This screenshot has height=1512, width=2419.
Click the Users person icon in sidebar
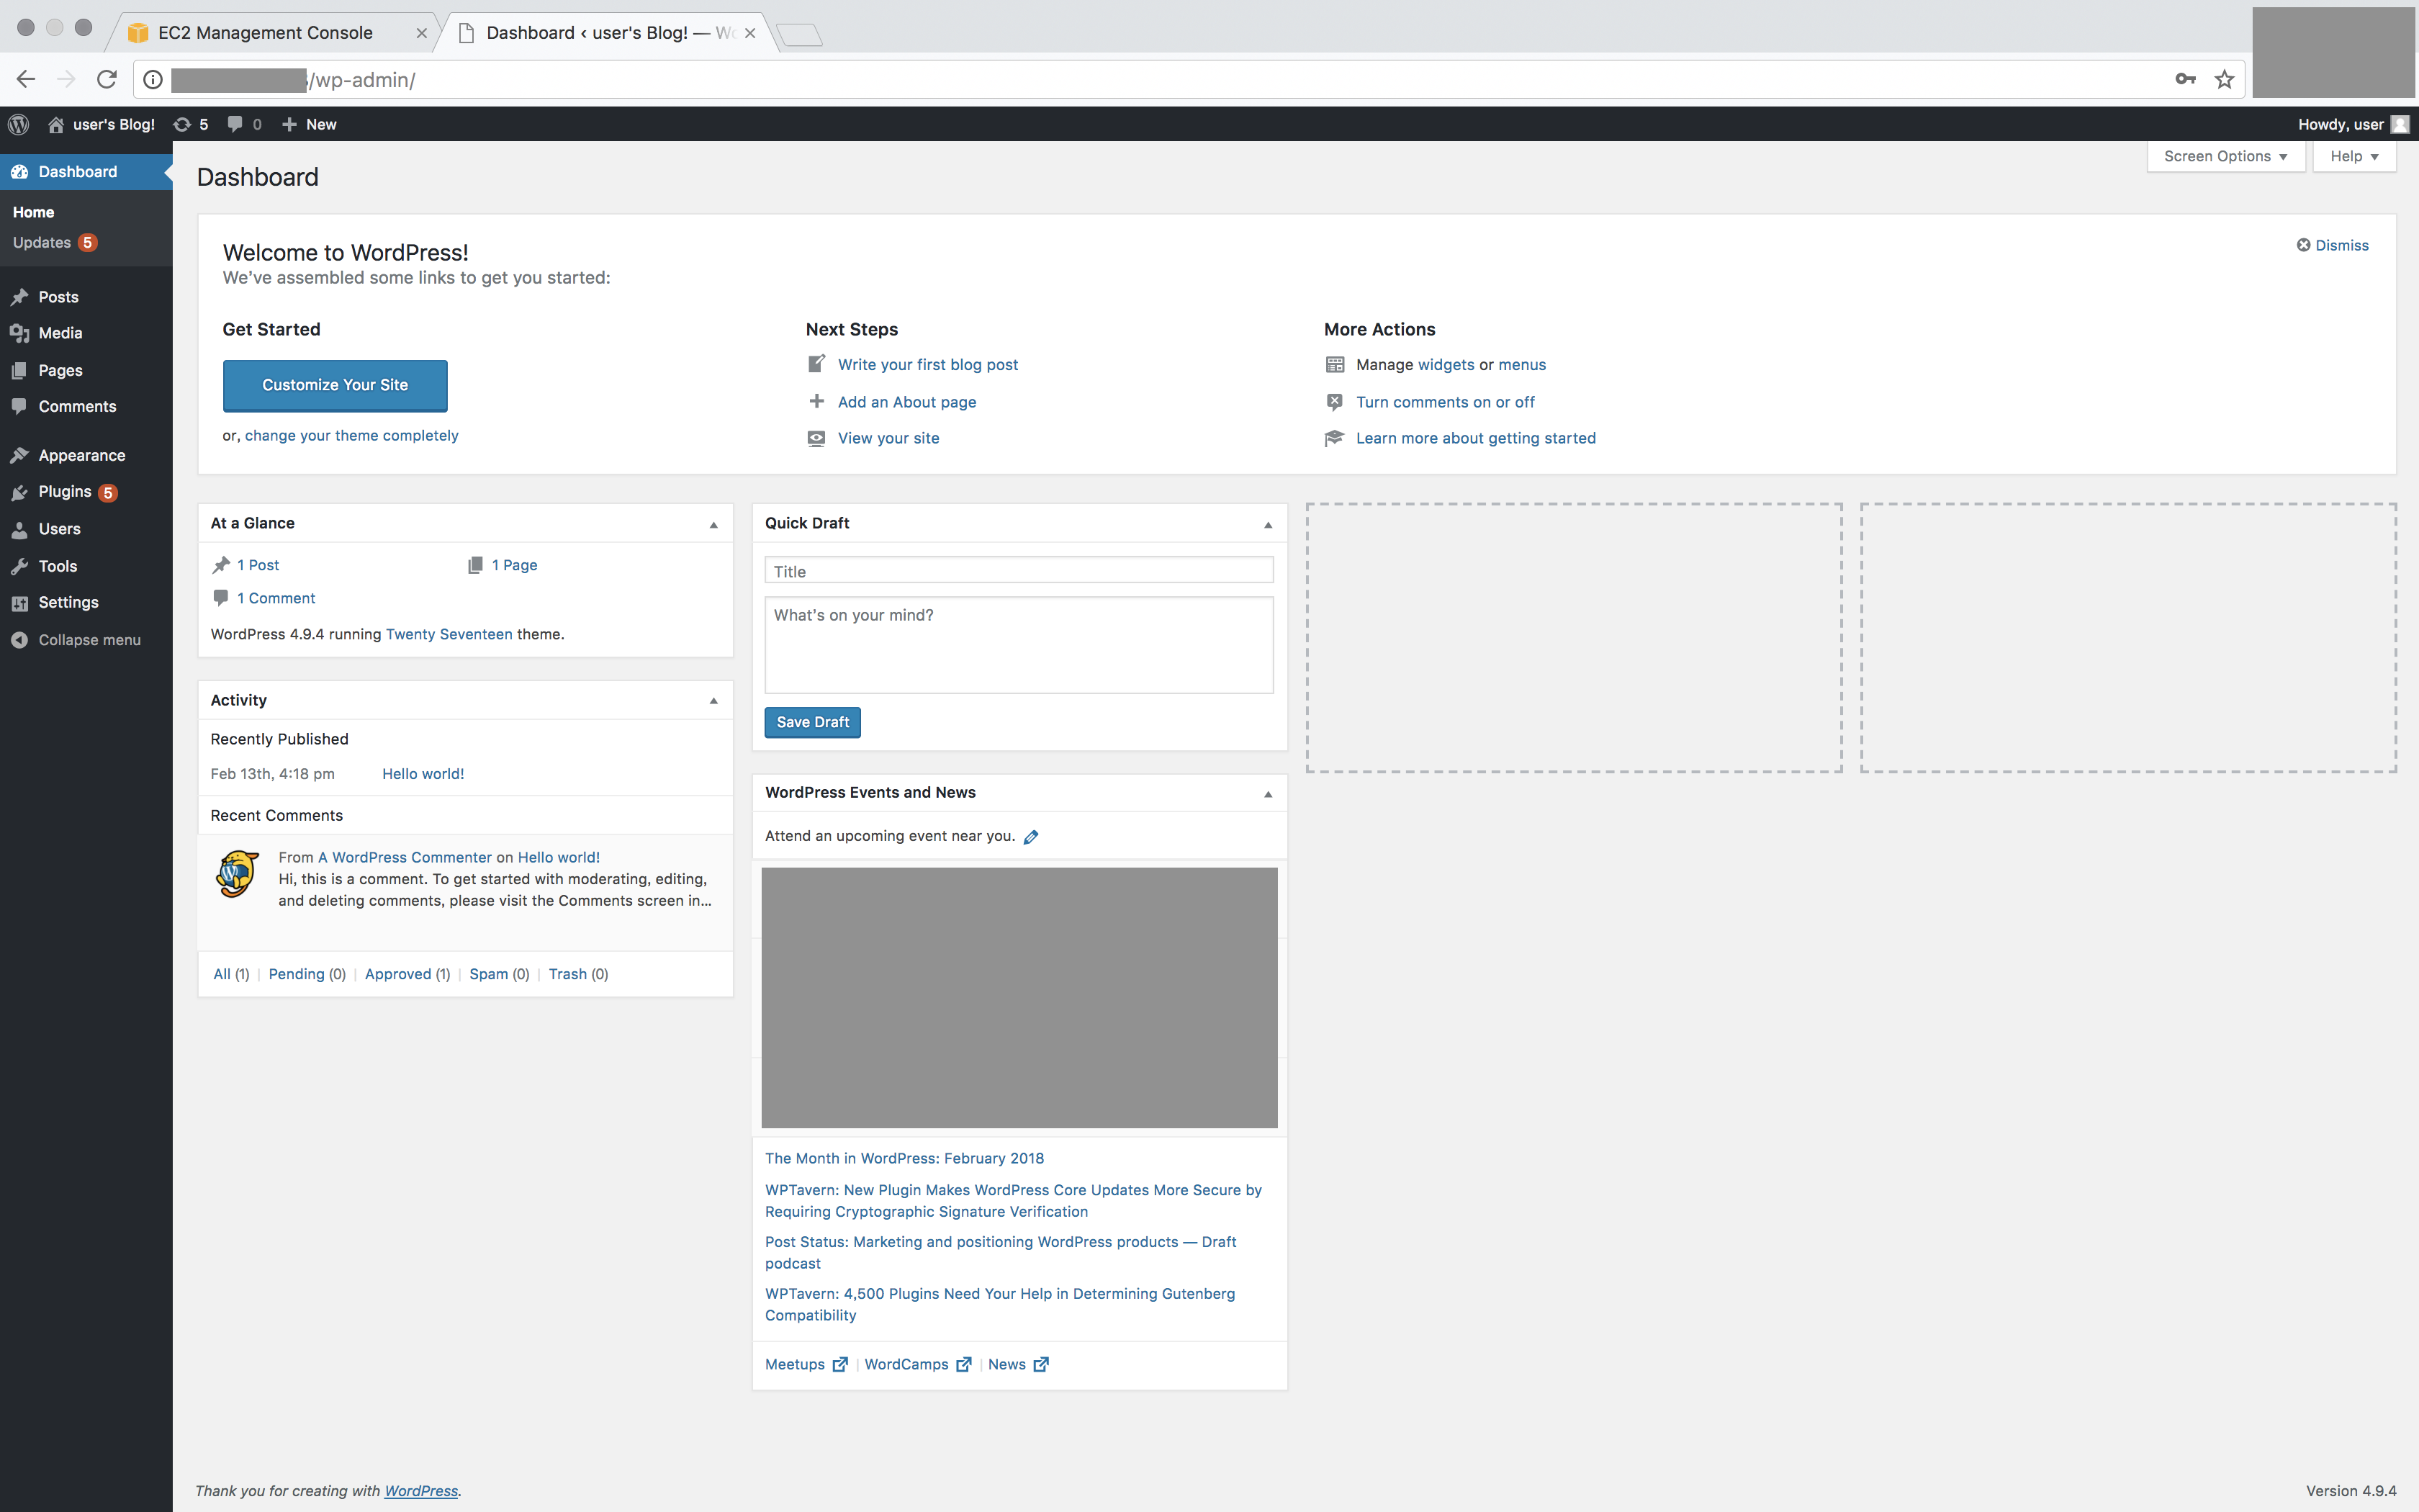tap(19, 529)
